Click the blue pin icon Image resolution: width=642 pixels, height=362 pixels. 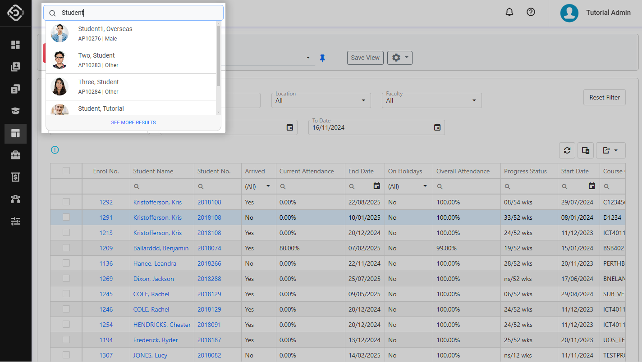322,58
